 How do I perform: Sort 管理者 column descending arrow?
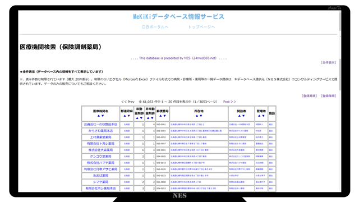coord(263,116)
